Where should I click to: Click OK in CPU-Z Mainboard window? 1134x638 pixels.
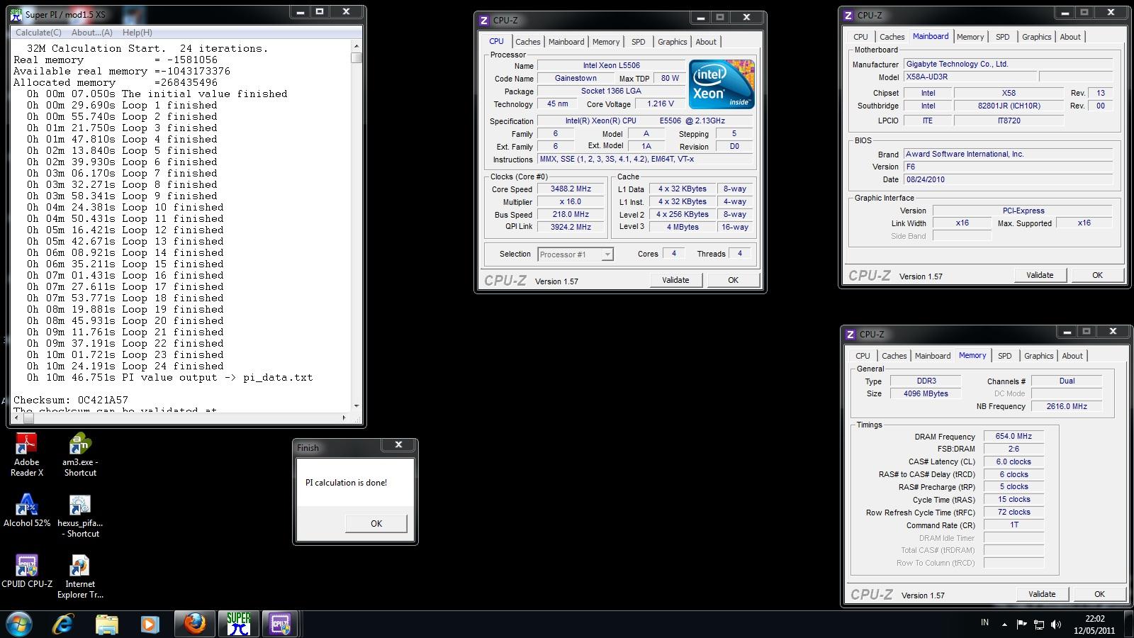click(x=1097, y=275)
